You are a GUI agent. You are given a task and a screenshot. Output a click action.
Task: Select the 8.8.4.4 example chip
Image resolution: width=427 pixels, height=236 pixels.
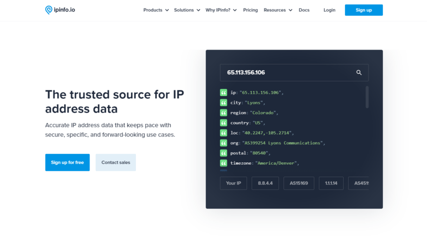(265, 183)
